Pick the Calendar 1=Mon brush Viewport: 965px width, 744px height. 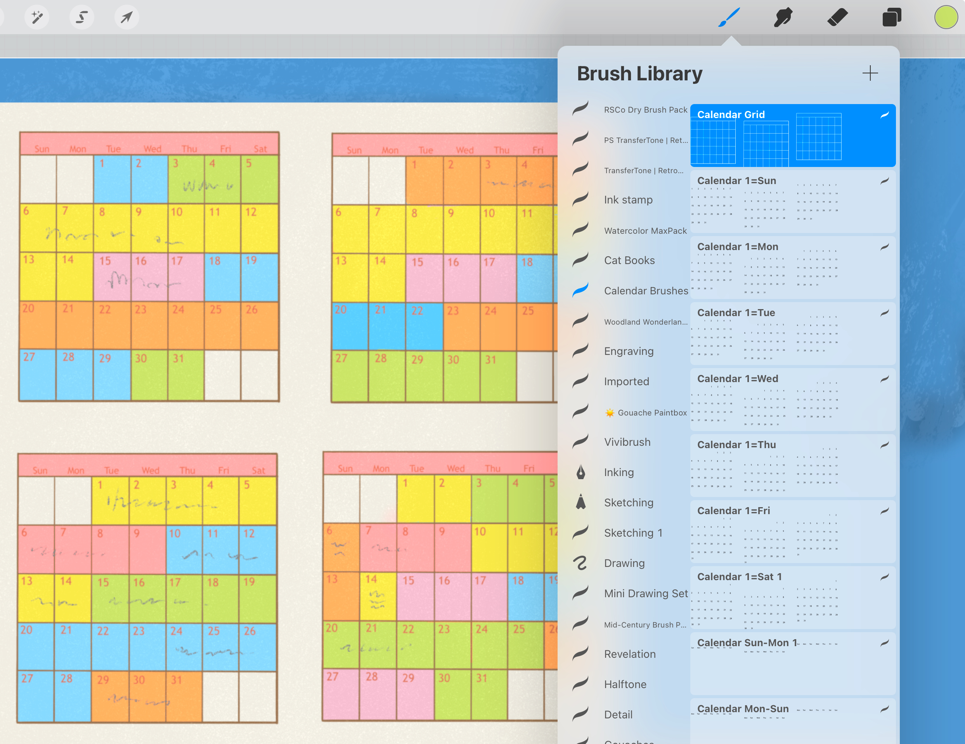tap(793, 268)
